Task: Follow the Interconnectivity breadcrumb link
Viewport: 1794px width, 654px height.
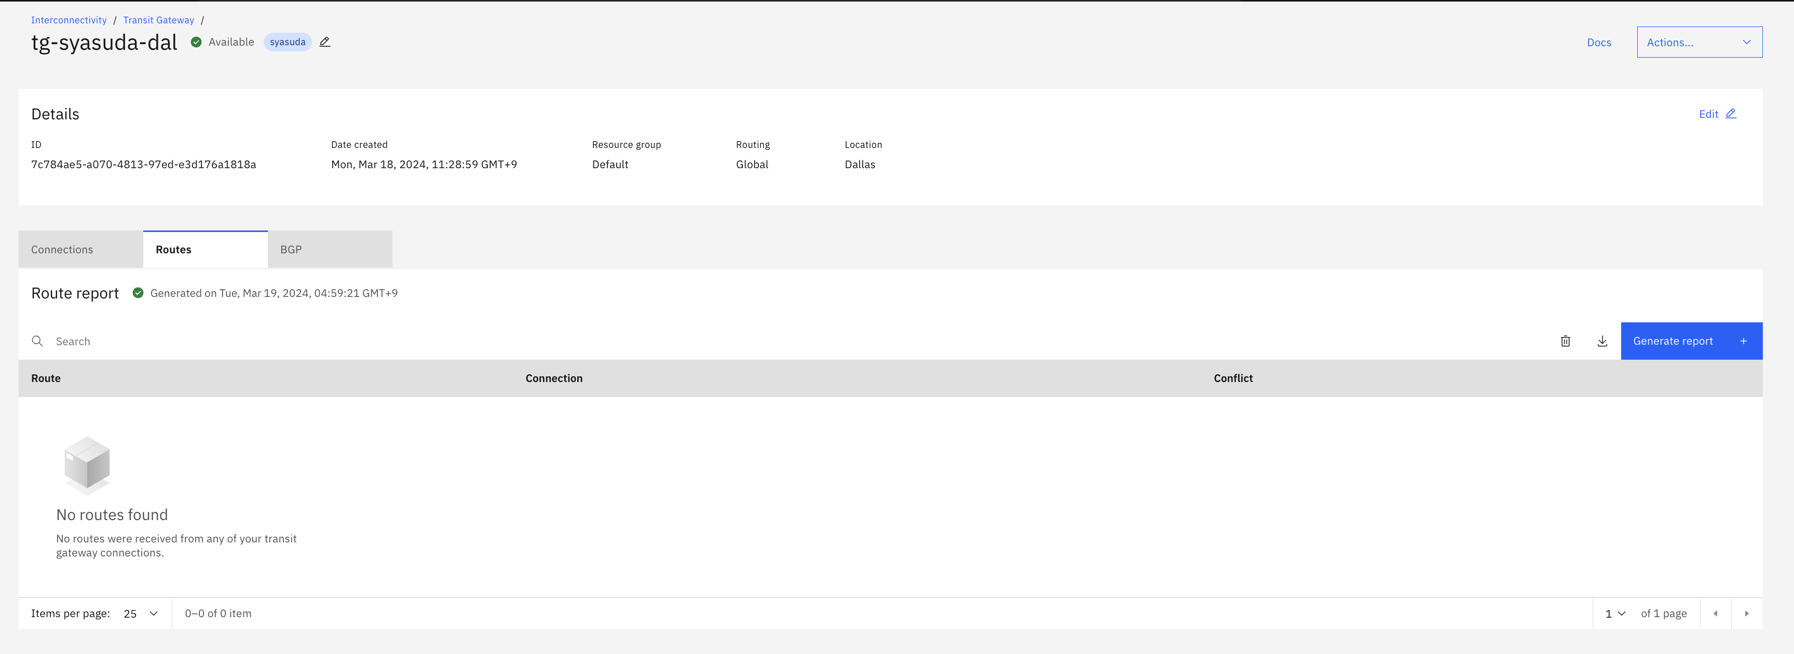Action: (x=69, y=20)
